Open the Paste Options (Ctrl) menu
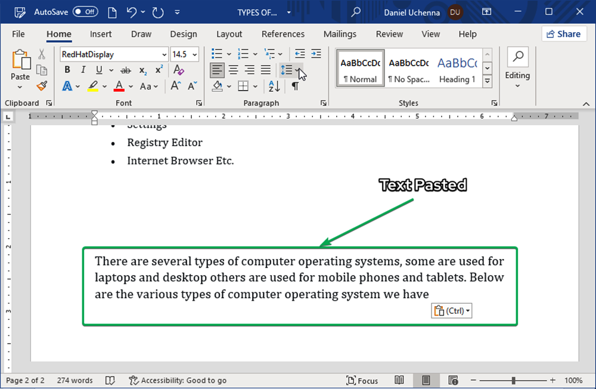The width and height of the screenshot is (596, 389). point(451,310)
